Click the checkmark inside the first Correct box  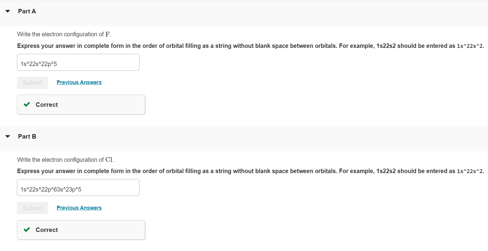26,104
